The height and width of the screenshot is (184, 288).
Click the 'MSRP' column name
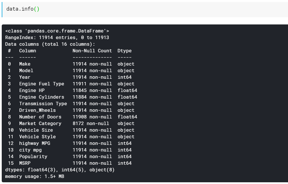tap(25, 163)
